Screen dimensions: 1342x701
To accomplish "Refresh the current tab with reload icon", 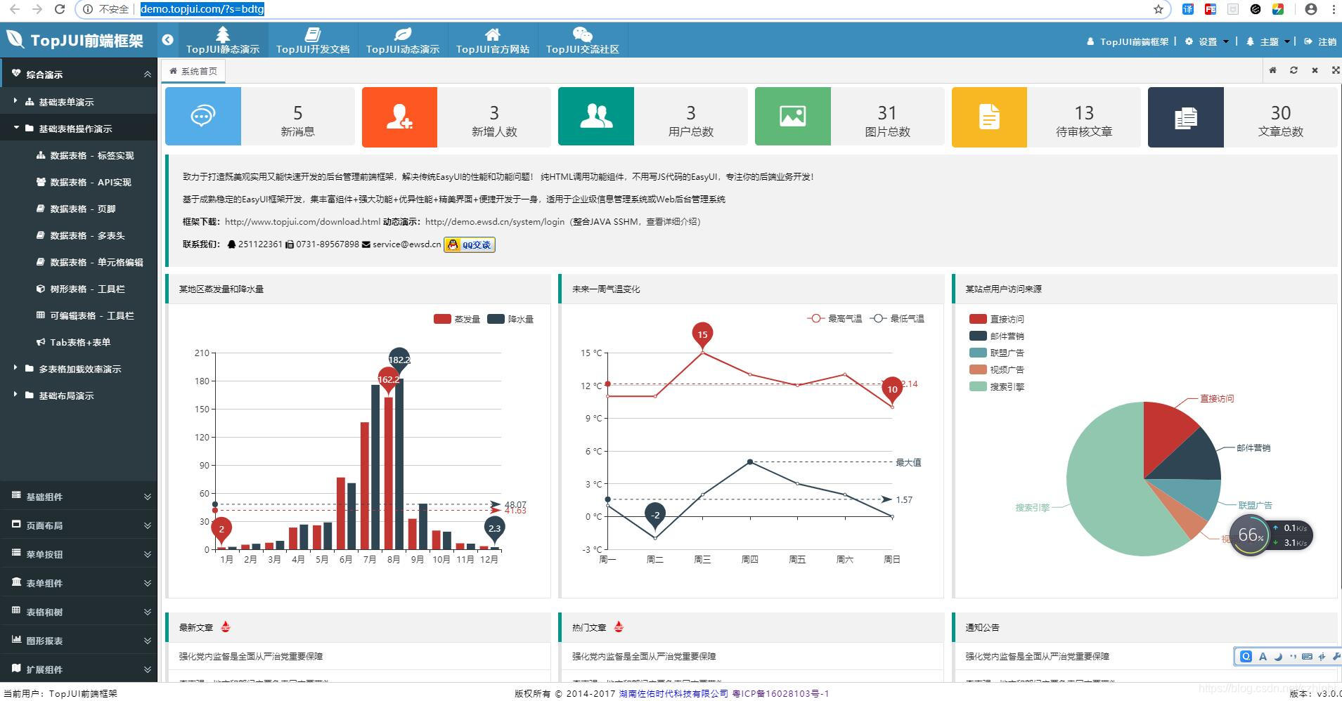I will (x=1293, y=70).
